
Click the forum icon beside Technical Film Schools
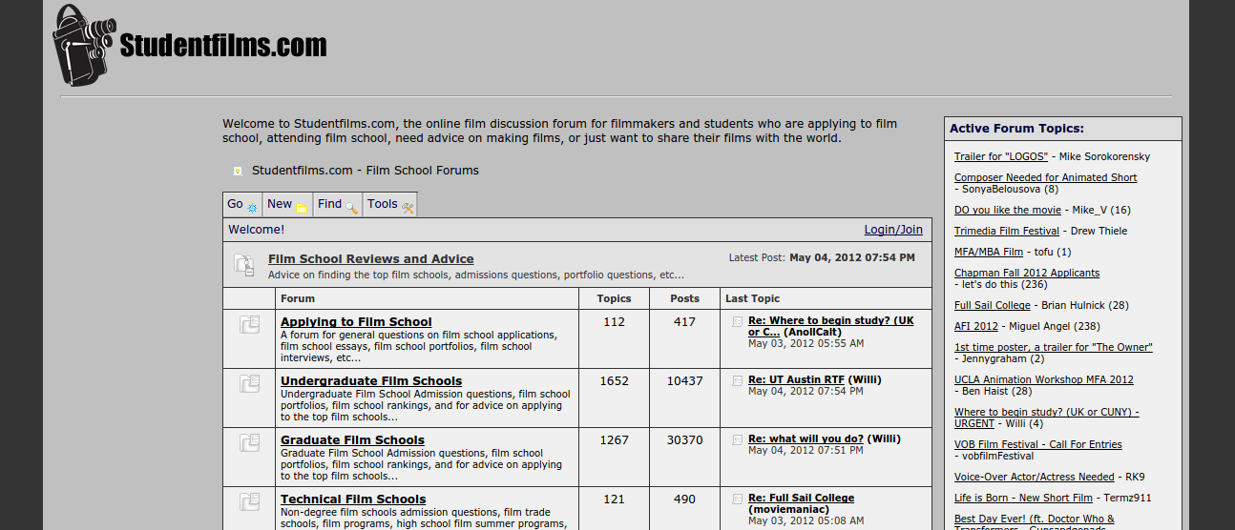[x=249, y=502]
